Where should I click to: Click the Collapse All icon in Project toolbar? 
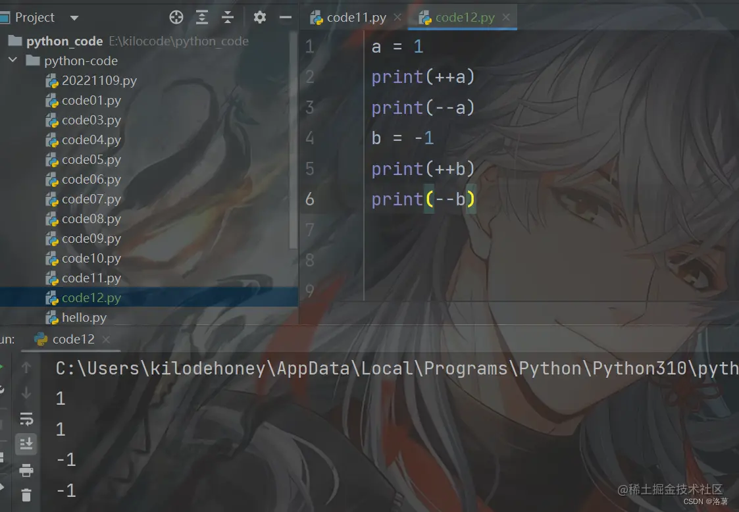pyautogui.click(x=228, y=18)
